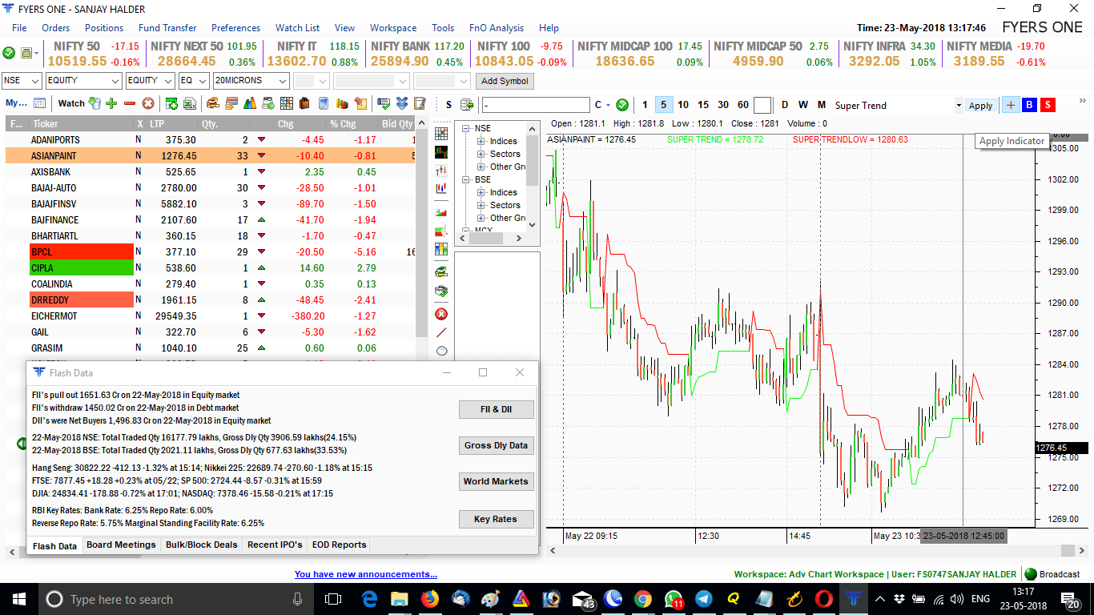Click the Windows search box on taskbar

pos(175,599)
